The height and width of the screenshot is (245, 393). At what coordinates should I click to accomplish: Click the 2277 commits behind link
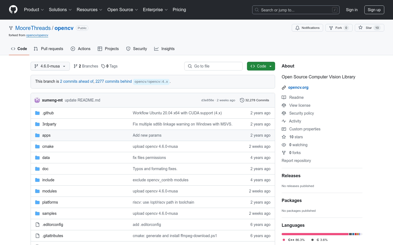click(114, 81)
